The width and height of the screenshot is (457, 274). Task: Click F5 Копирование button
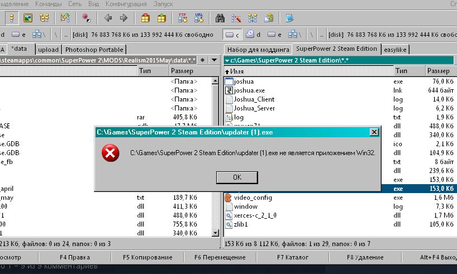147,257
